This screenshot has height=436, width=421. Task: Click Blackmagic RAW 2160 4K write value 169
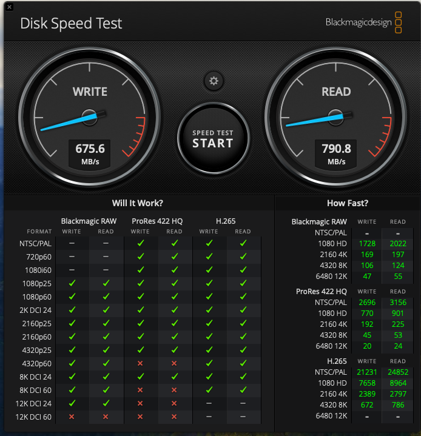coord(367,255)
